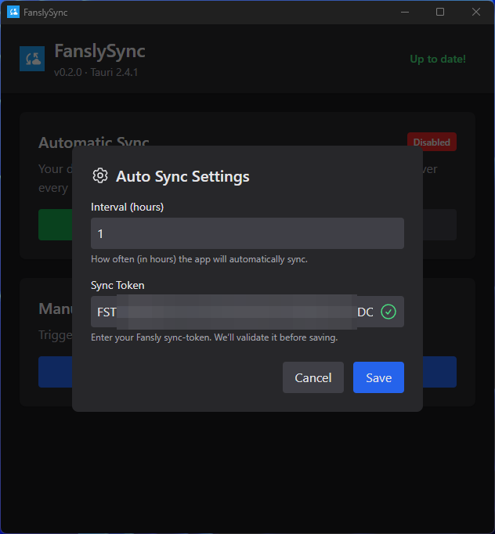
Task: Click the red Disabled badge
Action: (x=432, y=142)
